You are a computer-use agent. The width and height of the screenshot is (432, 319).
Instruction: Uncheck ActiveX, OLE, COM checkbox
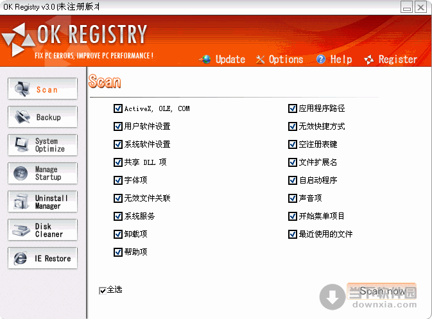point(118,108)
